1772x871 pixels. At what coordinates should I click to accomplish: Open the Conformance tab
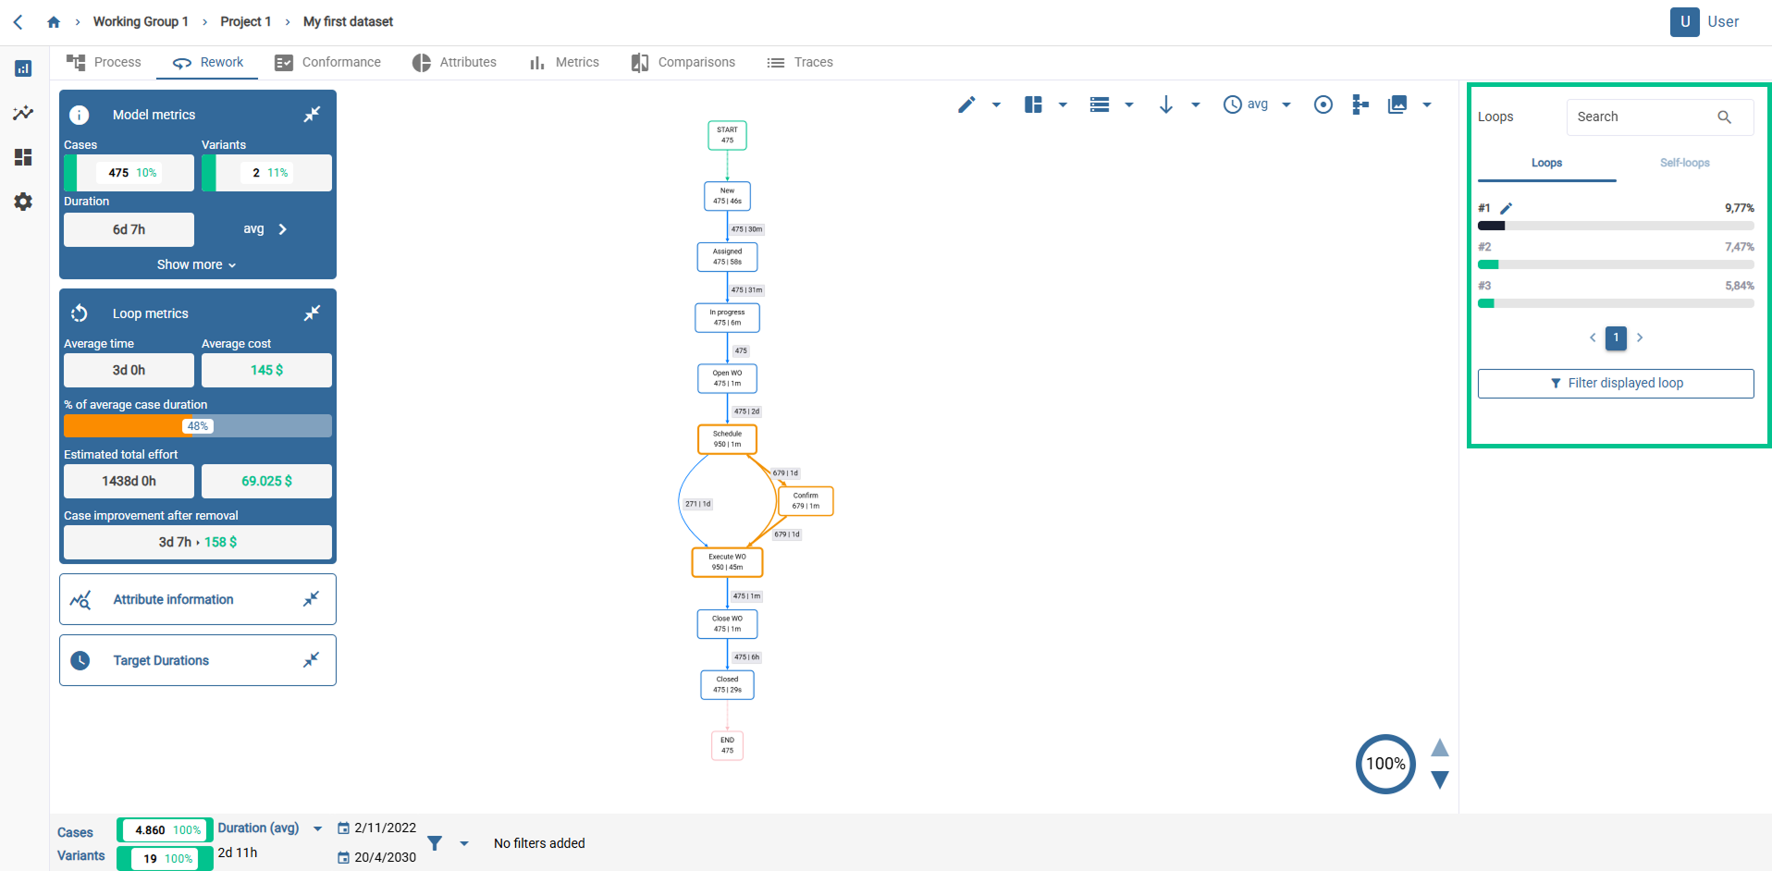click(x=327, y=62)
